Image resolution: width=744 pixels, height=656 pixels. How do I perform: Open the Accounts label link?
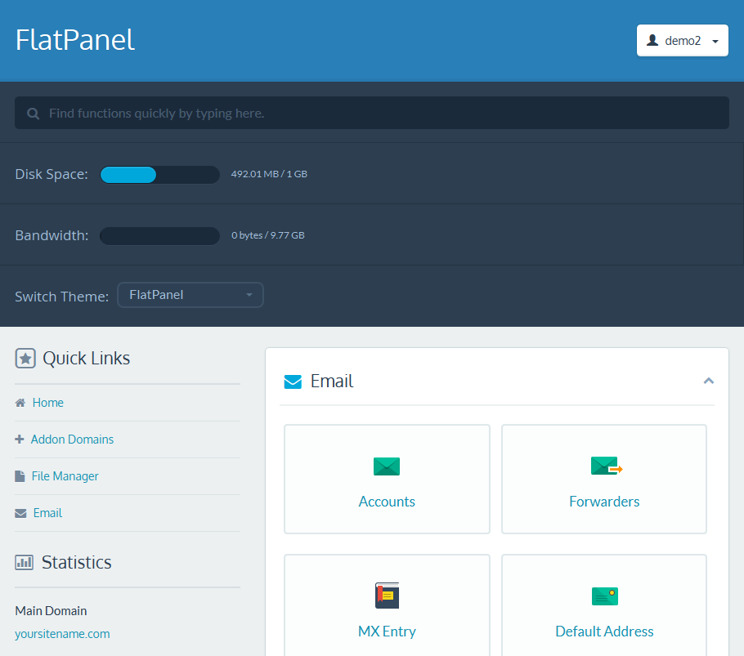pos(387,502)
